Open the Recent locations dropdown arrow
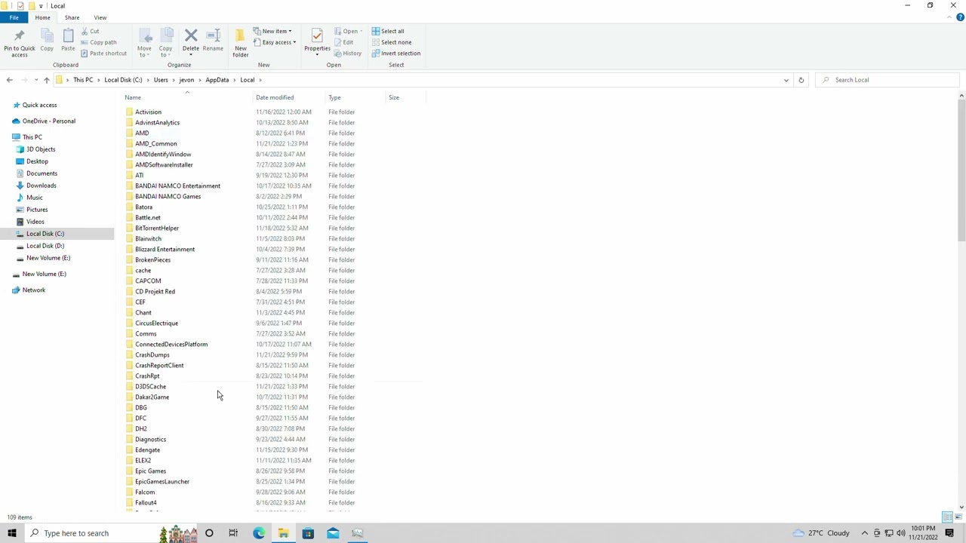The height and width of the screenshot is (543, 966). coord(35,80)
